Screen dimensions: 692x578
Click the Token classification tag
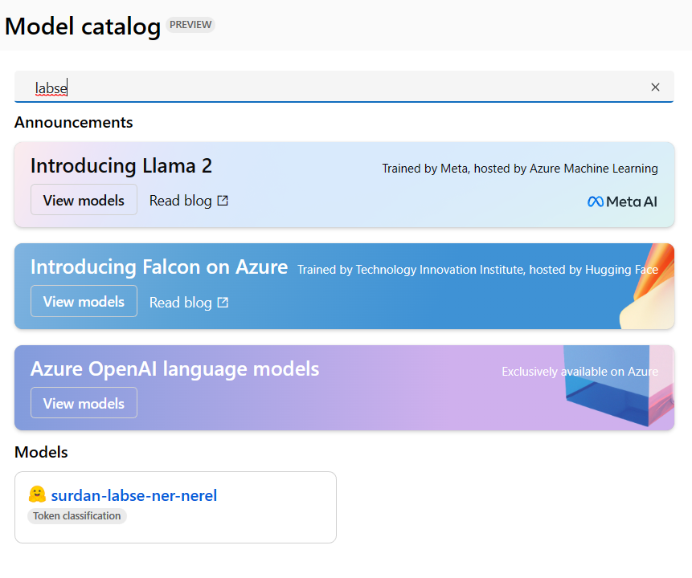coord(77,516)
